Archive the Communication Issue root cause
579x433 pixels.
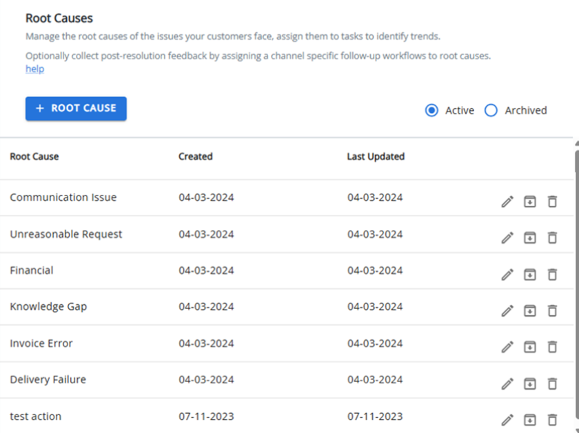point(530,202)
